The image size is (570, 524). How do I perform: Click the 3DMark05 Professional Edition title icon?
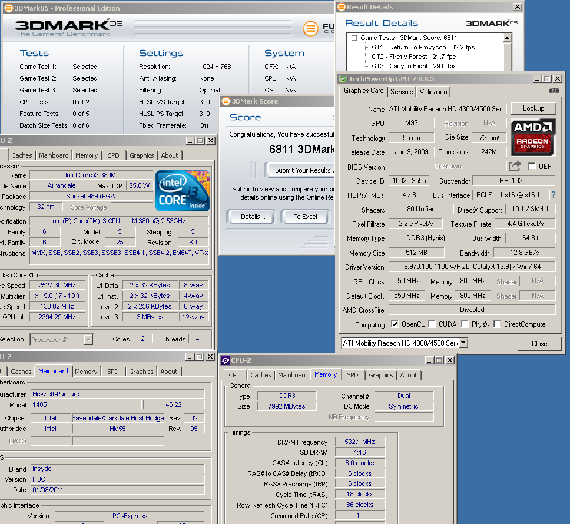pos(8,8)
